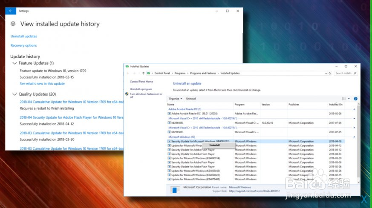Click the change view icon in toolbar

click(x=344, y=99)
